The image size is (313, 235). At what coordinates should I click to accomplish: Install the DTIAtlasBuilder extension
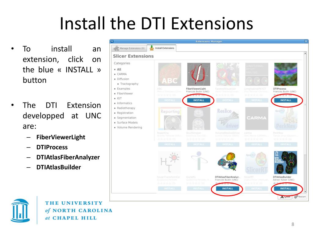pos(285,188)
